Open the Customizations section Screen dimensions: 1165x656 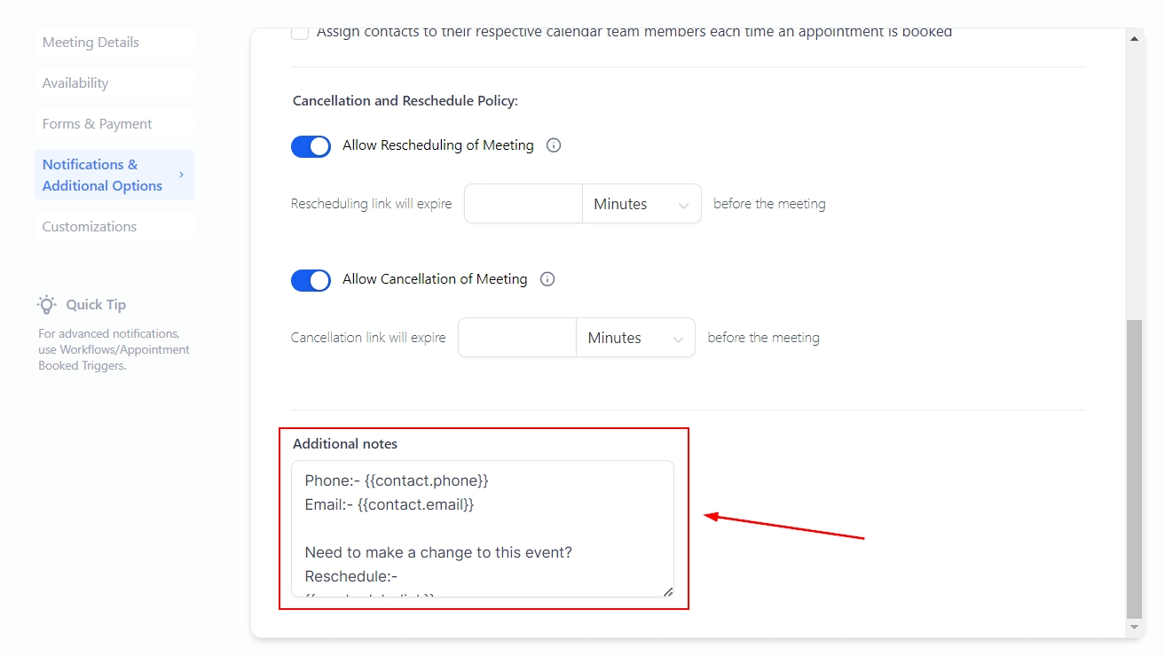pos(90,227)
